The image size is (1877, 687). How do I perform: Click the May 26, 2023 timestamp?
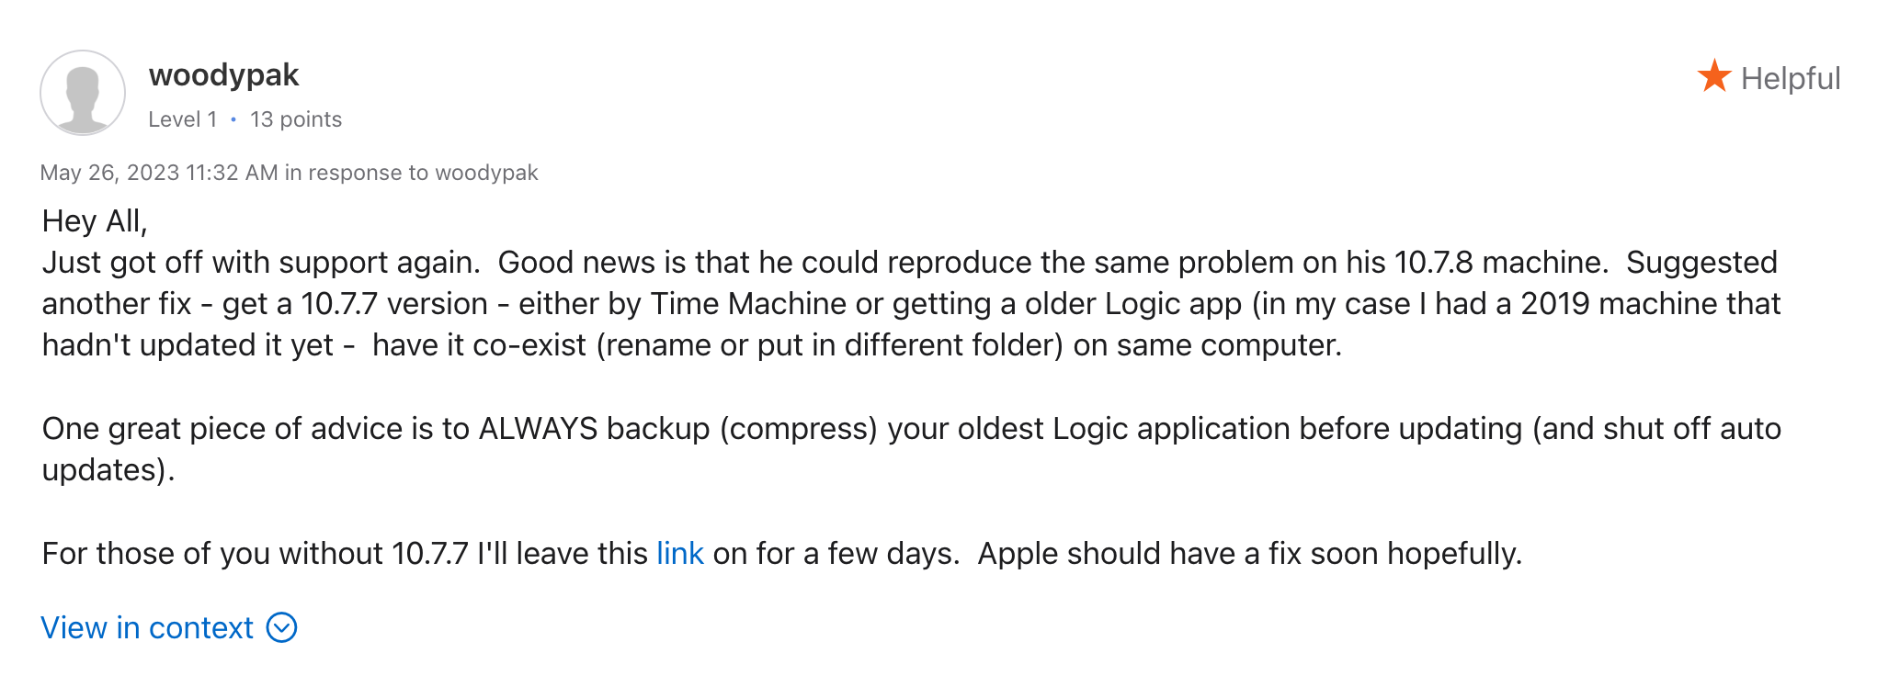pos(158,173)
